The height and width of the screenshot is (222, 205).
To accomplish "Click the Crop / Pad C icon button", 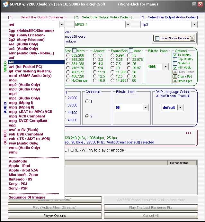I will 175,77.
